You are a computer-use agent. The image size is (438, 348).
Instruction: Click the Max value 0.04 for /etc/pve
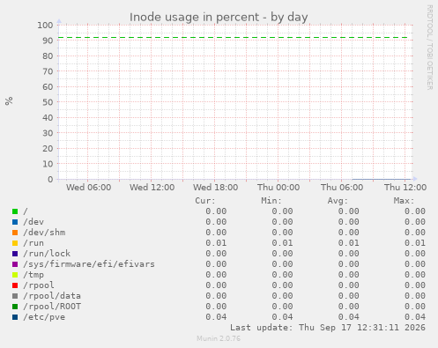(415, 317)
